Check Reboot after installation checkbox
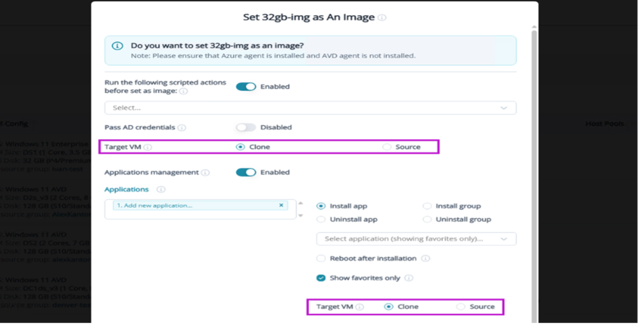 point(321,258)
